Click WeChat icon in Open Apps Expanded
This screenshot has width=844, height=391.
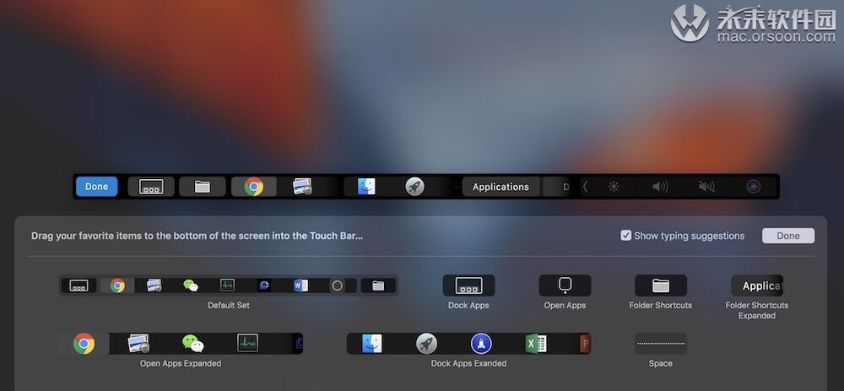192,343
